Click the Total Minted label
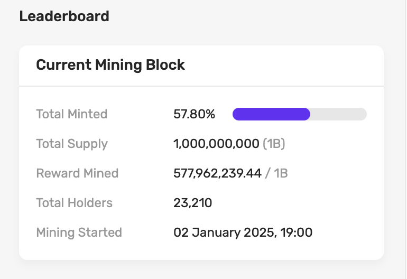Screen dimensions: 407x279 [71, 114]
